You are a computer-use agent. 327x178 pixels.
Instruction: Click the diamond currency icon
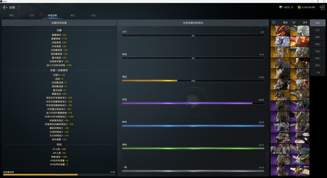(x=280, y=7)
